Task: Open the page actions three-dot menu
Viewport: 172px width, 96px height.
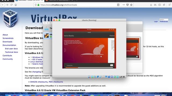Action: [x=124, y=5]
